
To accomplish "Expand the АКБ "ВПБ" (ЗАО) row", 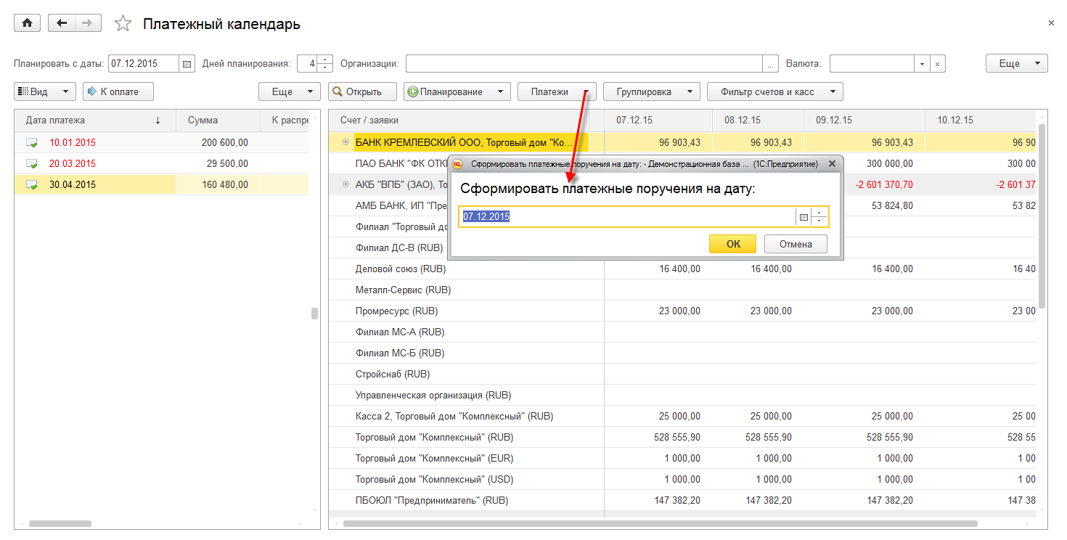I will point(345,185).
